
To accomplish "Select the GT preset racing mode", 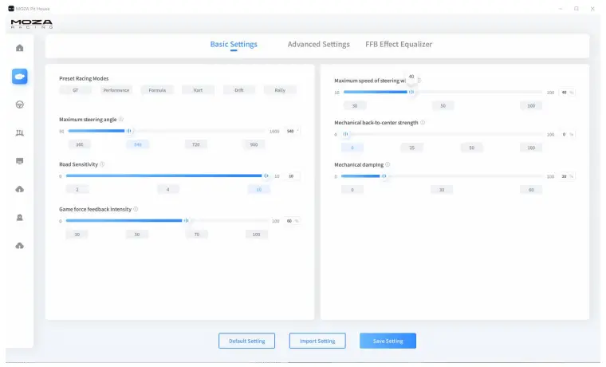I will (76, 90).
